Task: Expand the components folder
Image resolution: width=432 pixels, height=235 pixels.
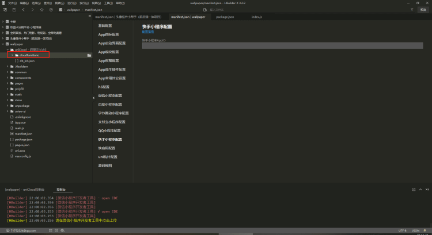Action: coord(7,78)
